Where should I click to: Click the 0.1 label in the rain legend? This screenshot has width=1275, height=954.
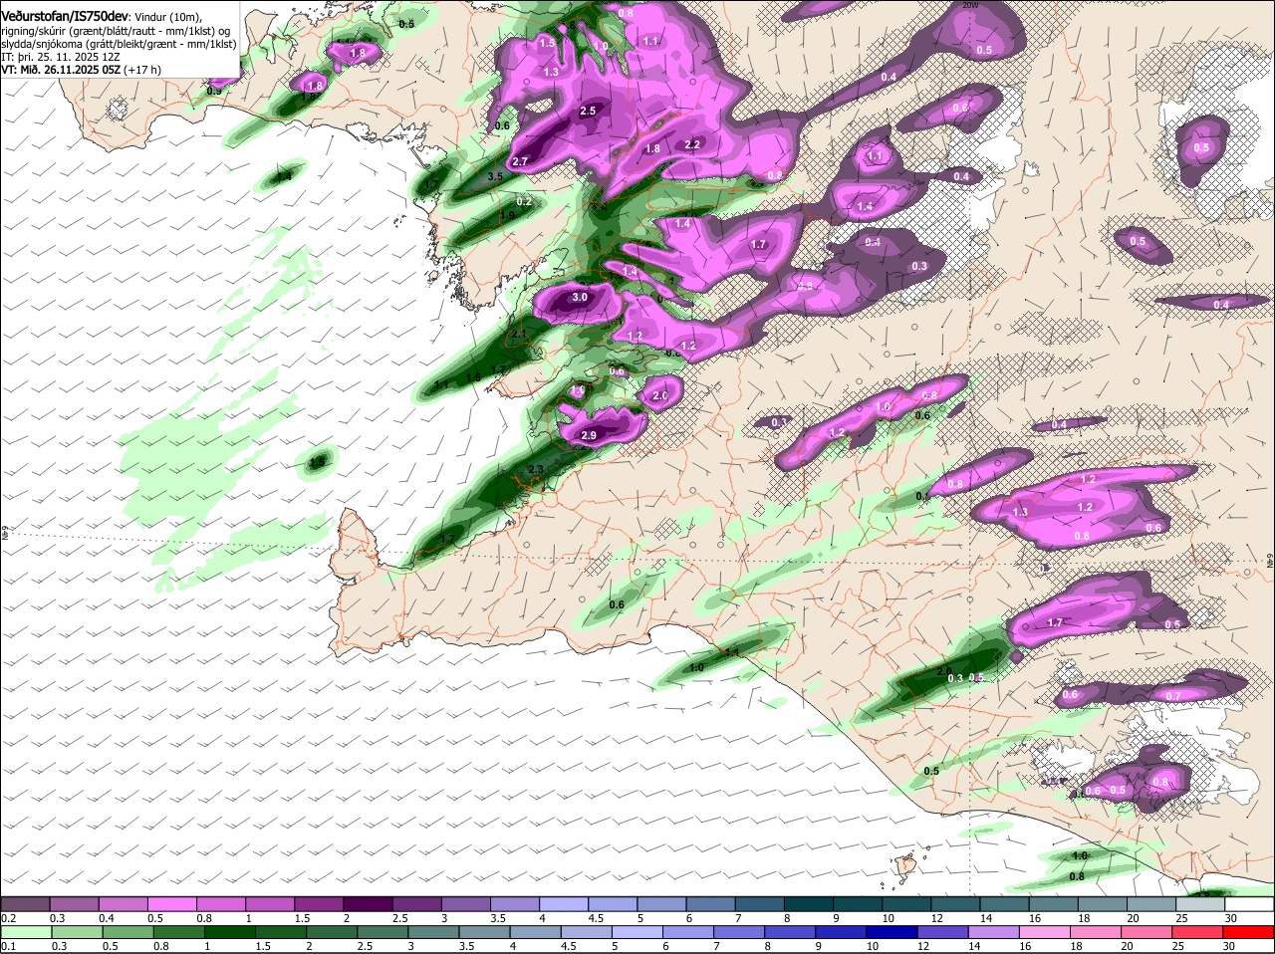[8, 947]
